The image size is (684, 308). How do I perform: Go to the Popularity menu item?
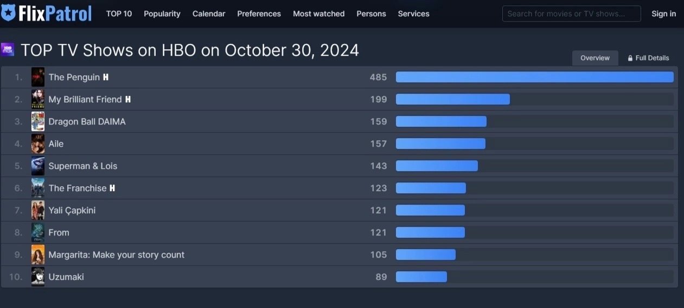[162, 14]
